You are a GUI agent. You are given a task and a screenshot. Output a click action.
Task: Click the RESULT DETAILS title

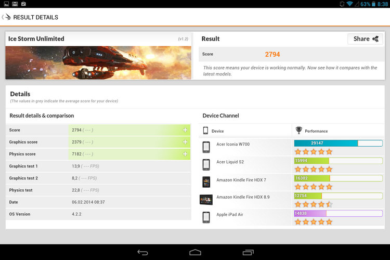pyautogui.click(x=35, y=17)
